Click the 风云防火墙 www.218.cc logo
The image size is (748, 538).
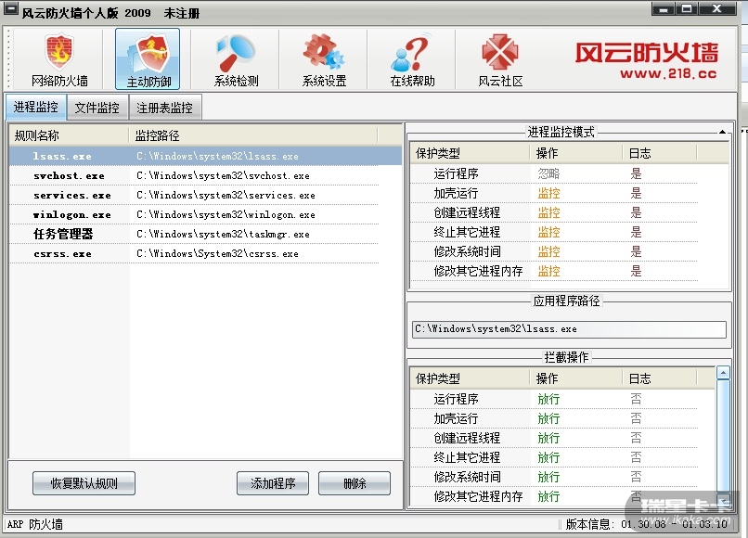point(647,60)
